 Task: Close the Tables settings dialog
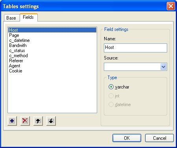pyautogui.click(x=171, y=6)
